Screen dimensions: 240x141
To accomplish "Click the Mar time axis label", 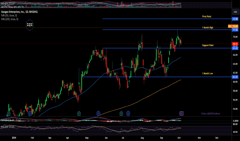I will click(x=50, y=138).
